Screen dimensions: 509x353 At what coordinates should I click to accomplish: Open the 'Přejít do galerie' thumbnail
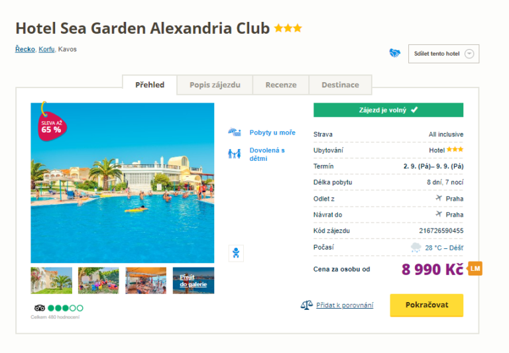pos(194,280)
